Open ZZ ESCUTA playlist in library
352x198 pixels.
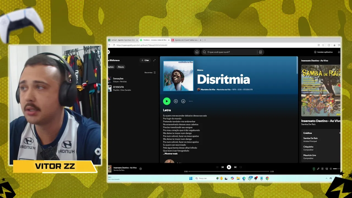132,88
